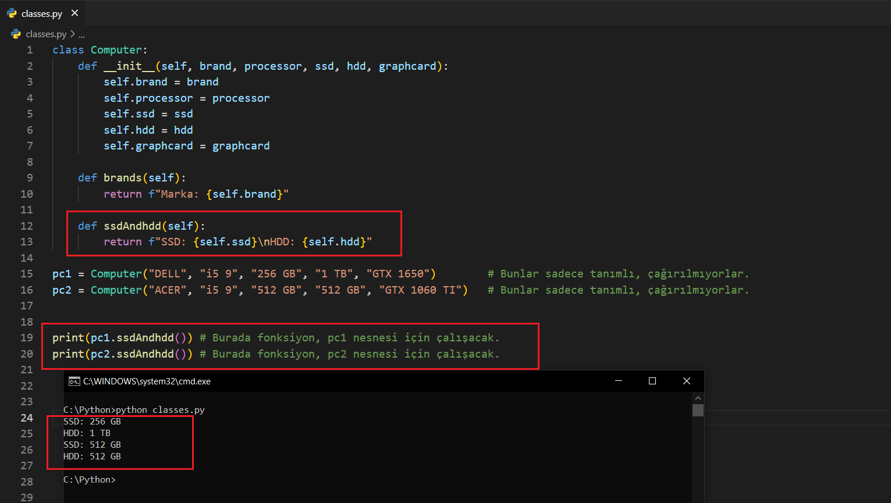Open the cmd.exe window system menu icon

pyautogui.click(x=74, y=381)
